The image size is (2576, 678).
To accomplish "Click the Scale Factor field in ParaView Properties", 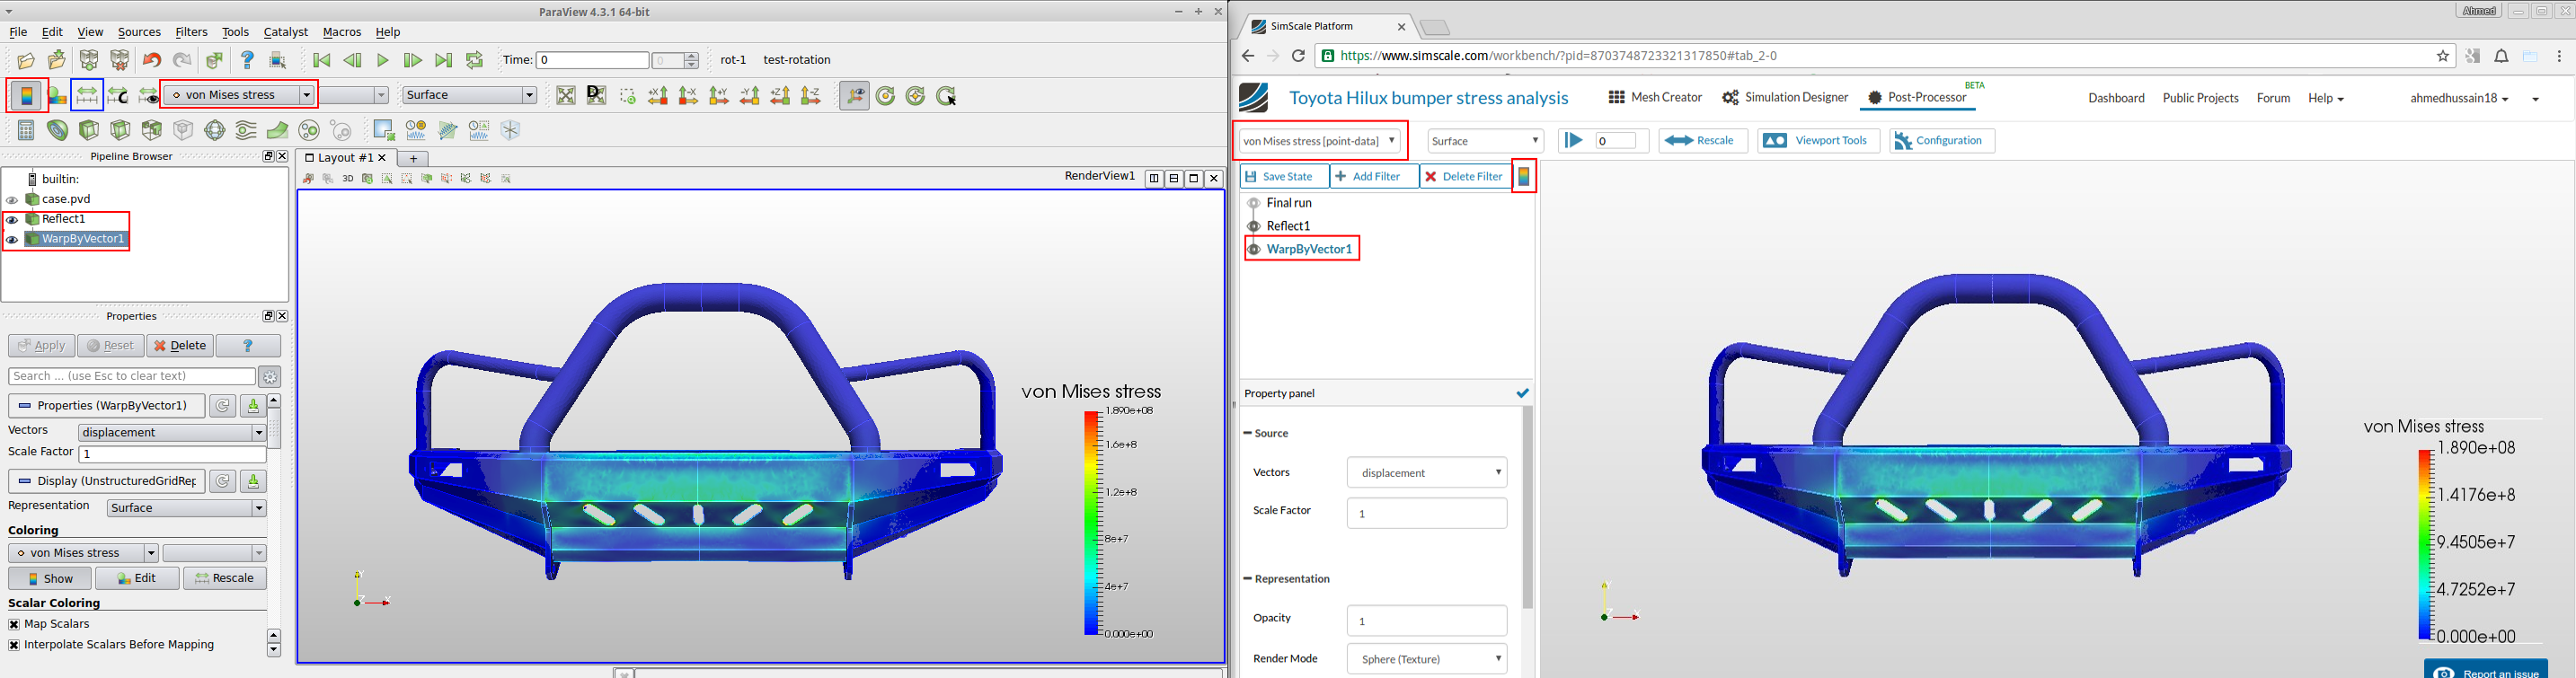I will point(172,454).
